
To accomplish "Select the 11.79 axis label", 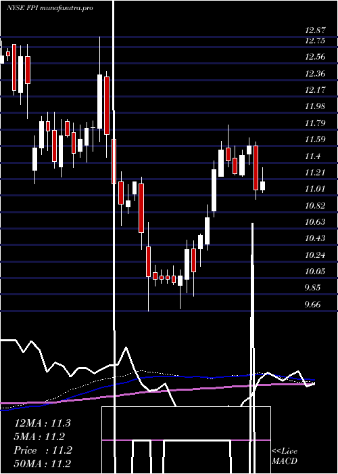I will 315,123.
